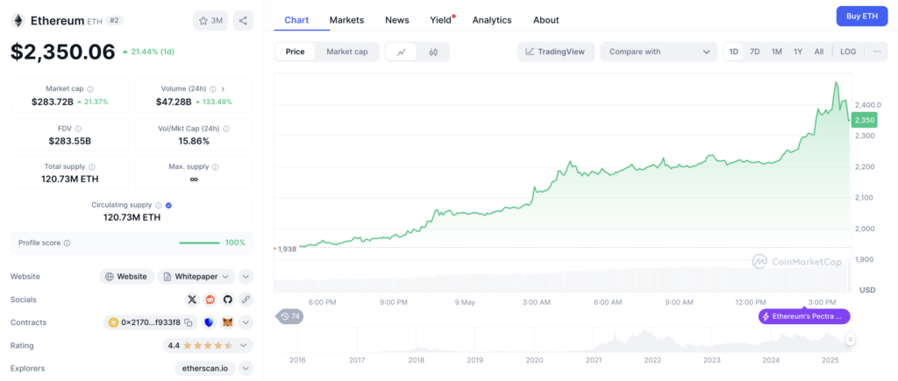The width and height of the screenshot is (898, 381).
Task: Open info icon next to Volume (24h)
Action: tap(212, 88)
